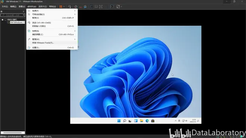Click the network and volume icons in guest tray

click(184, 121)
